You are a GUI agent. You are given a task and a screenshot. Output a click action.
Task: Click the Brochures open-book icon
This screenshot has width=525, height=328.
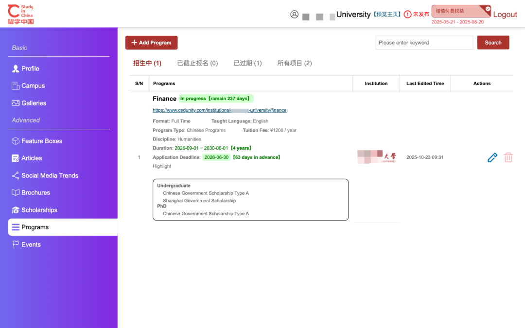pyautogui.click(x=16, y=192)
